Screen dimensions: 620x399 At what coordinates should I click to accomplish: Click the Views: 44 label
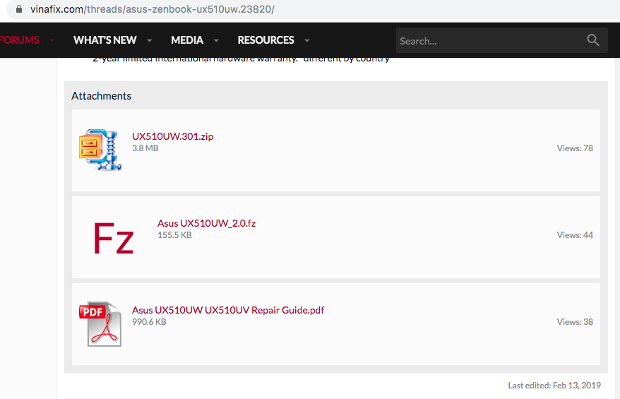point(575,235)
